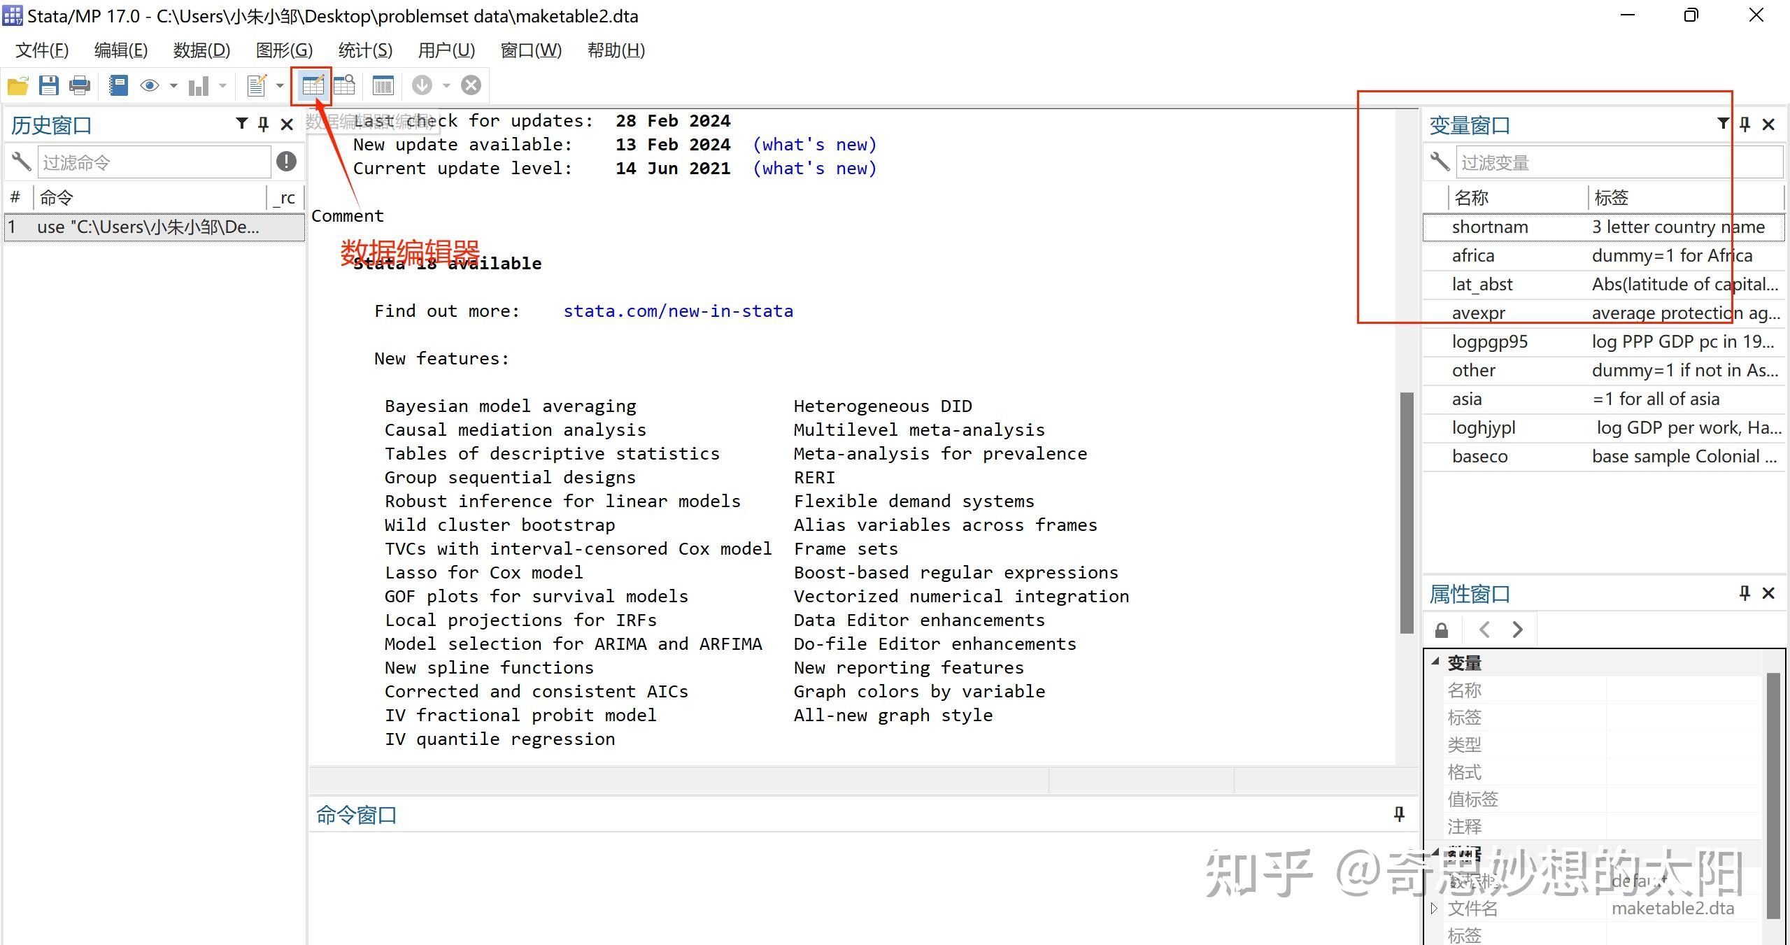1790x945 pixels.
Task: Click the Open file folder icon
Action: click(17, 86)
